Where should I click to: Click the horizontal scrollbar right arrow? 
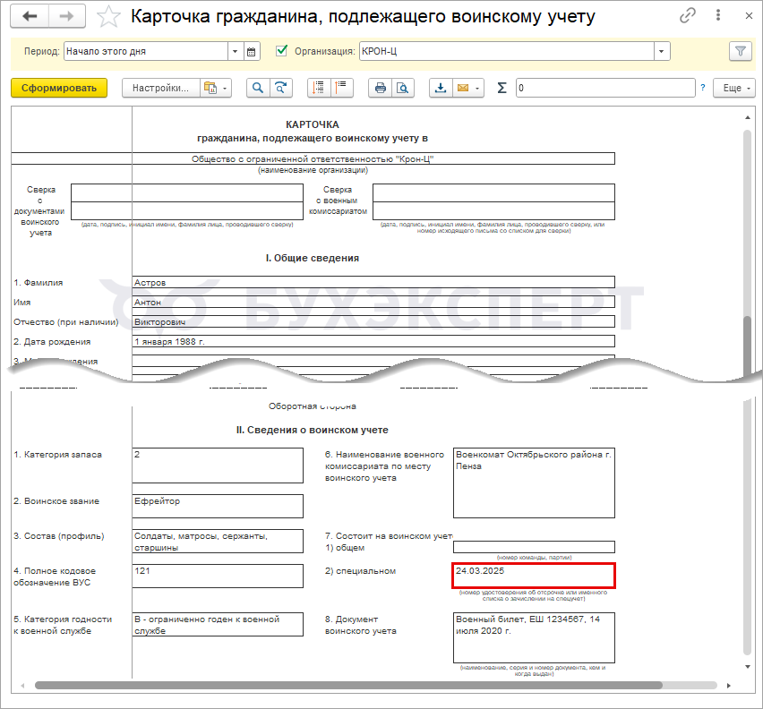(x=728, y=686)
